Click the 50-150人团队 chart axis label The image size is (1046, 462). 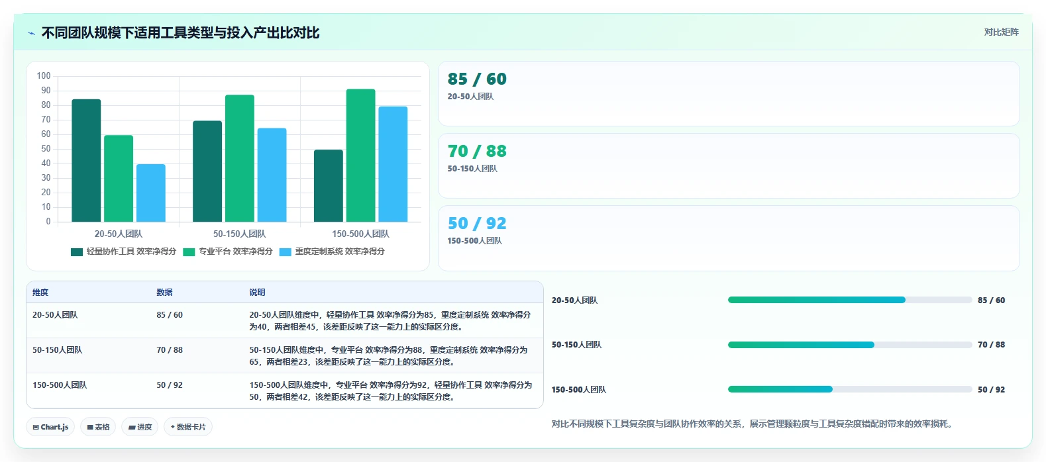[240, 234]
